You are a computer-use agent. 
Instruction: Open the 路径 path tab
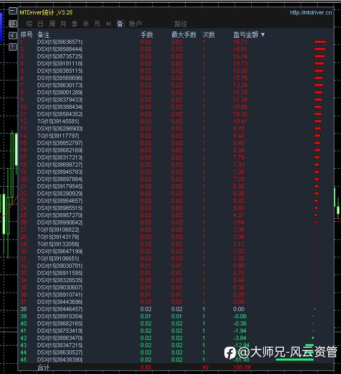coord(181,24)
